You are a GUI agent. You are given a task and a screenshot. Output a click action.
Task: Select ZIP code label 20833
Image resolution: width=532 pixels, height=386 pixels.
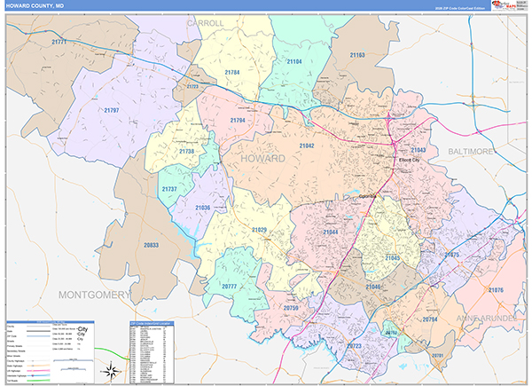click(151, 245)
